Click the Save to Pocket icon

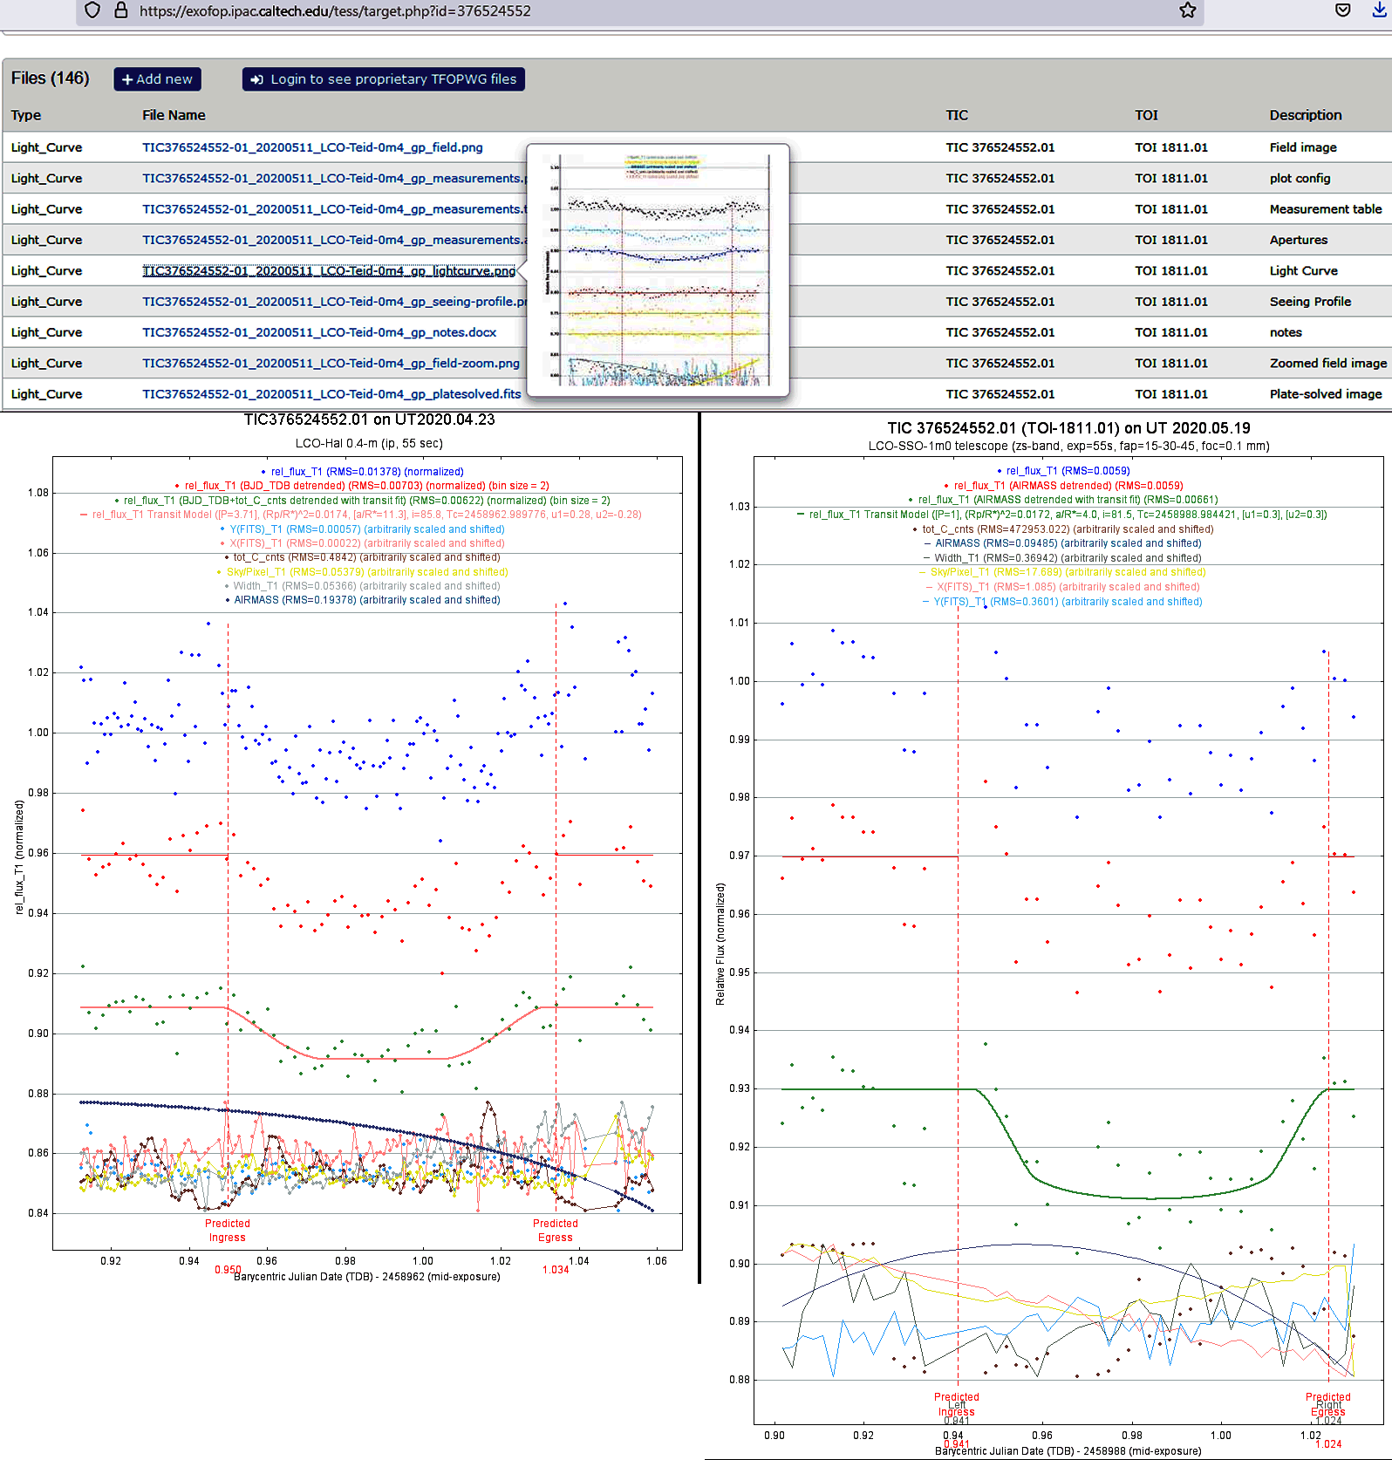click(x=1342, y=10)
